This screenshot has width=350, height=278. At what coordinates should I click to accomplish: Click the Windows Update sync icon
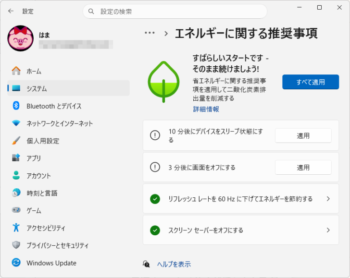[x=16, y=262]
